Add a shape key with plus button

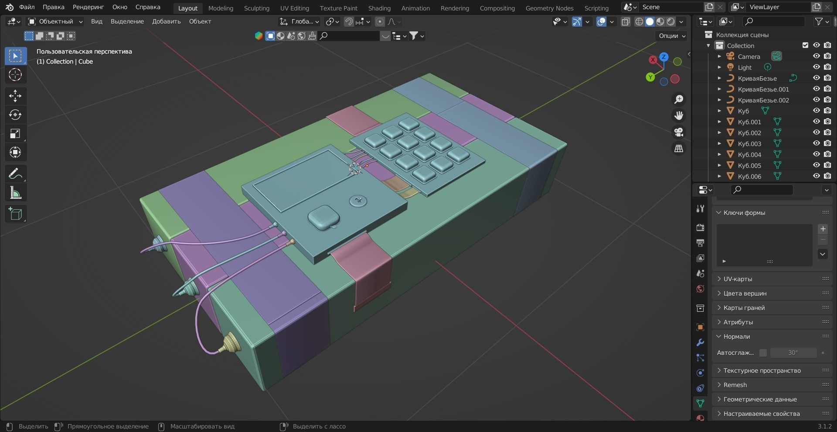tap(823, 229)
